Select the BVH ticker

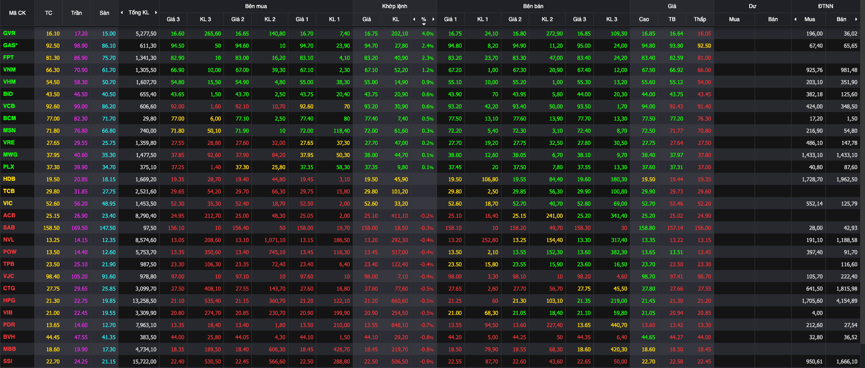pos(9,337)
